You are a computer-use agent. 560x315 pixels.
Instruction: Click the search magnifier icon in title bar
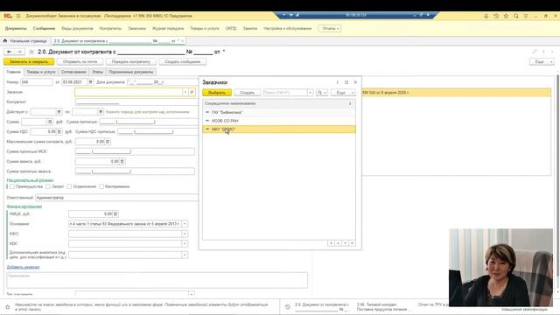click(516, 16)
